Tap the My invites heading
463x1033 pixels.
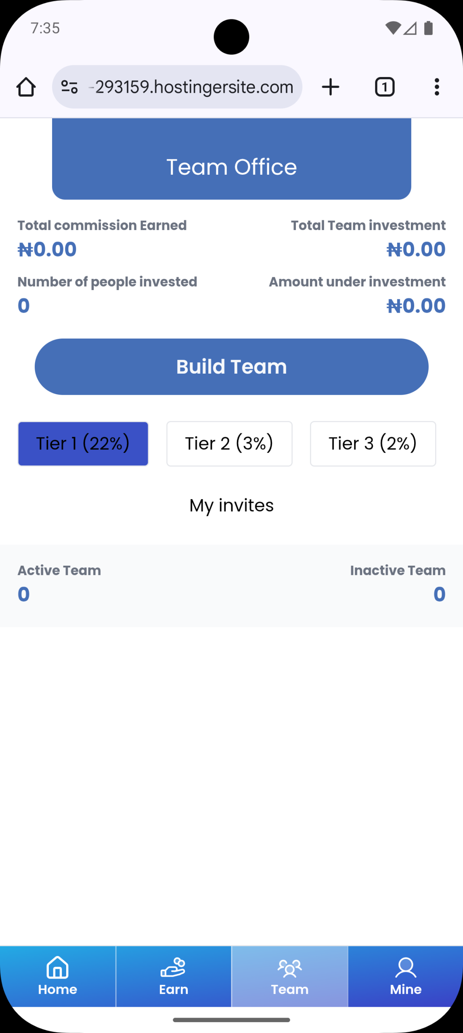(231, 505)
